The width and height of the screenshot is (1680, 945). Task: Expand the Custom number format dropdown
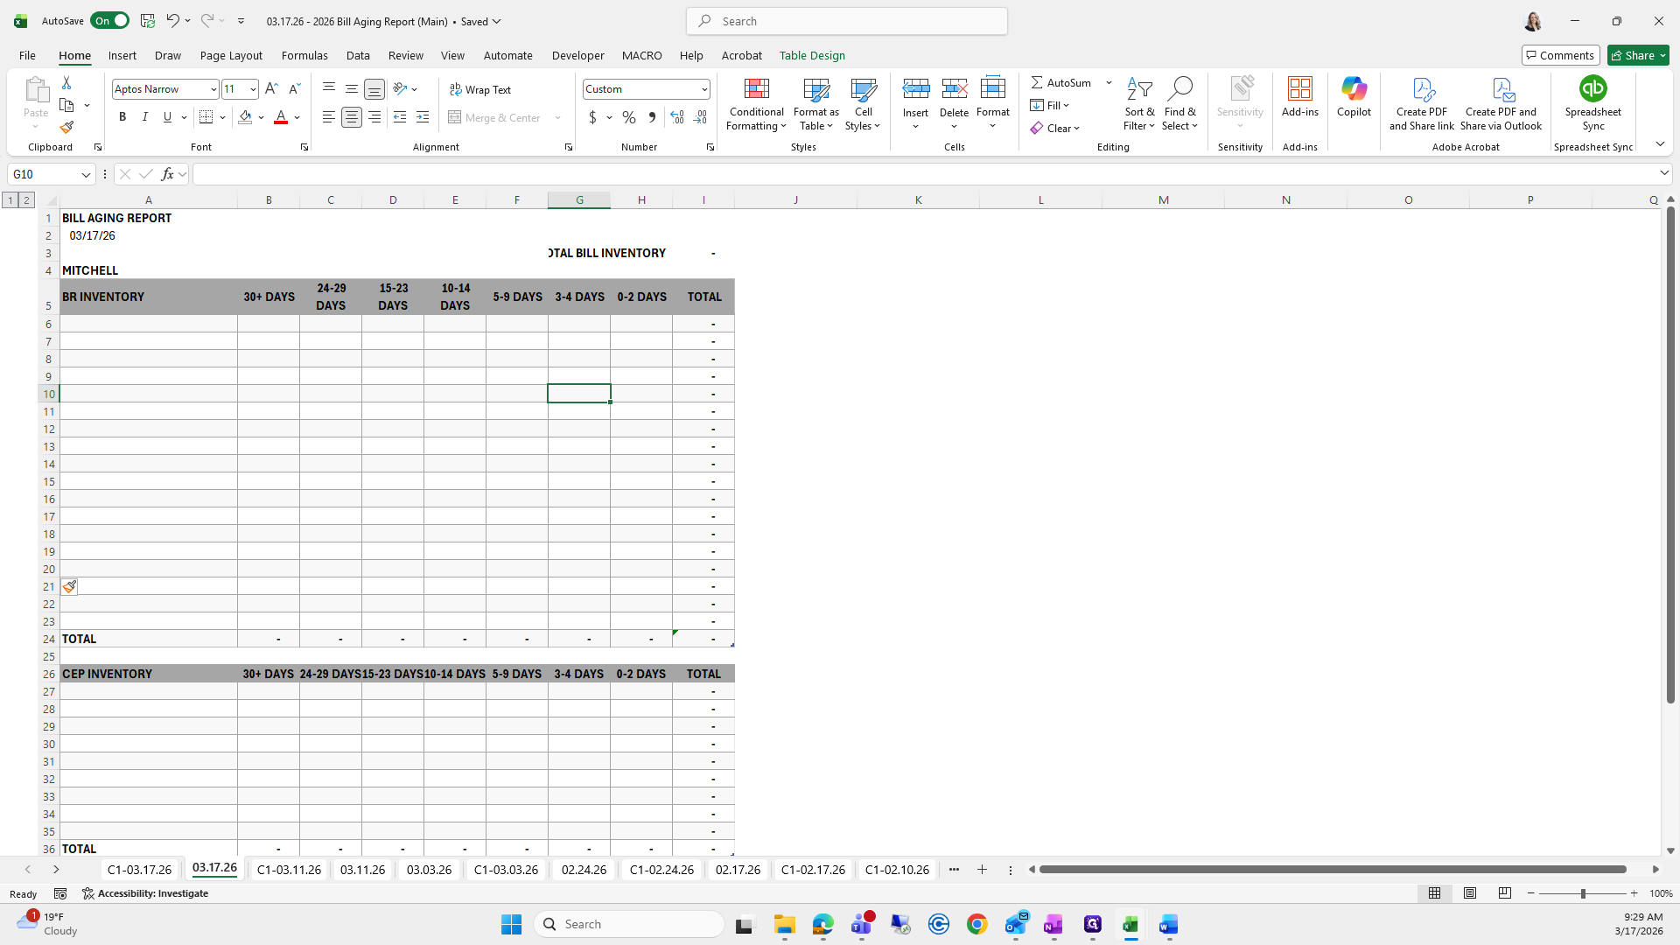click(703, 89)
